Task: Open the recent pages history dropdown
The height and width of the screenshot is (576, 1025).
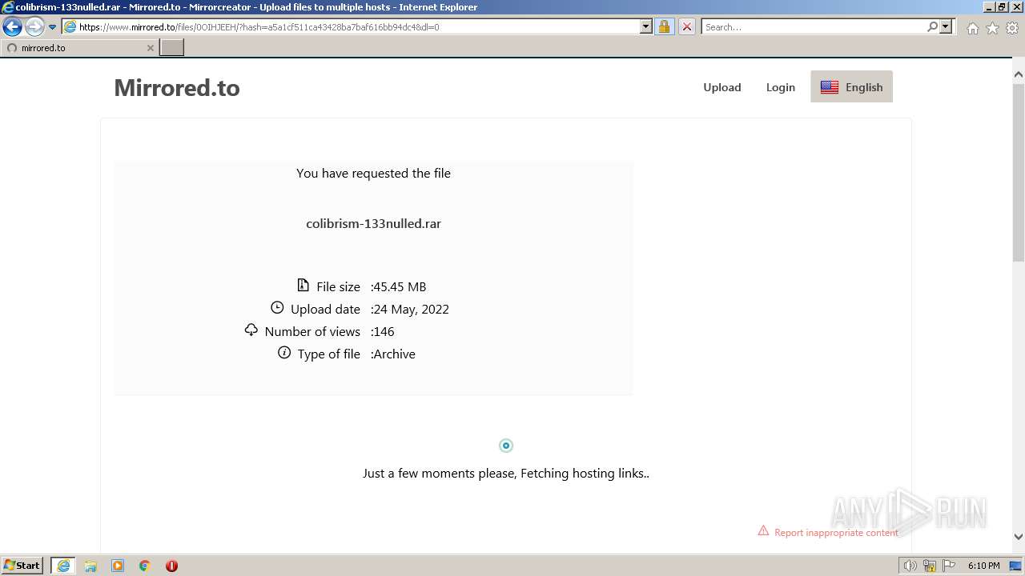Action: pyautogui.click(x=53, y=27)
